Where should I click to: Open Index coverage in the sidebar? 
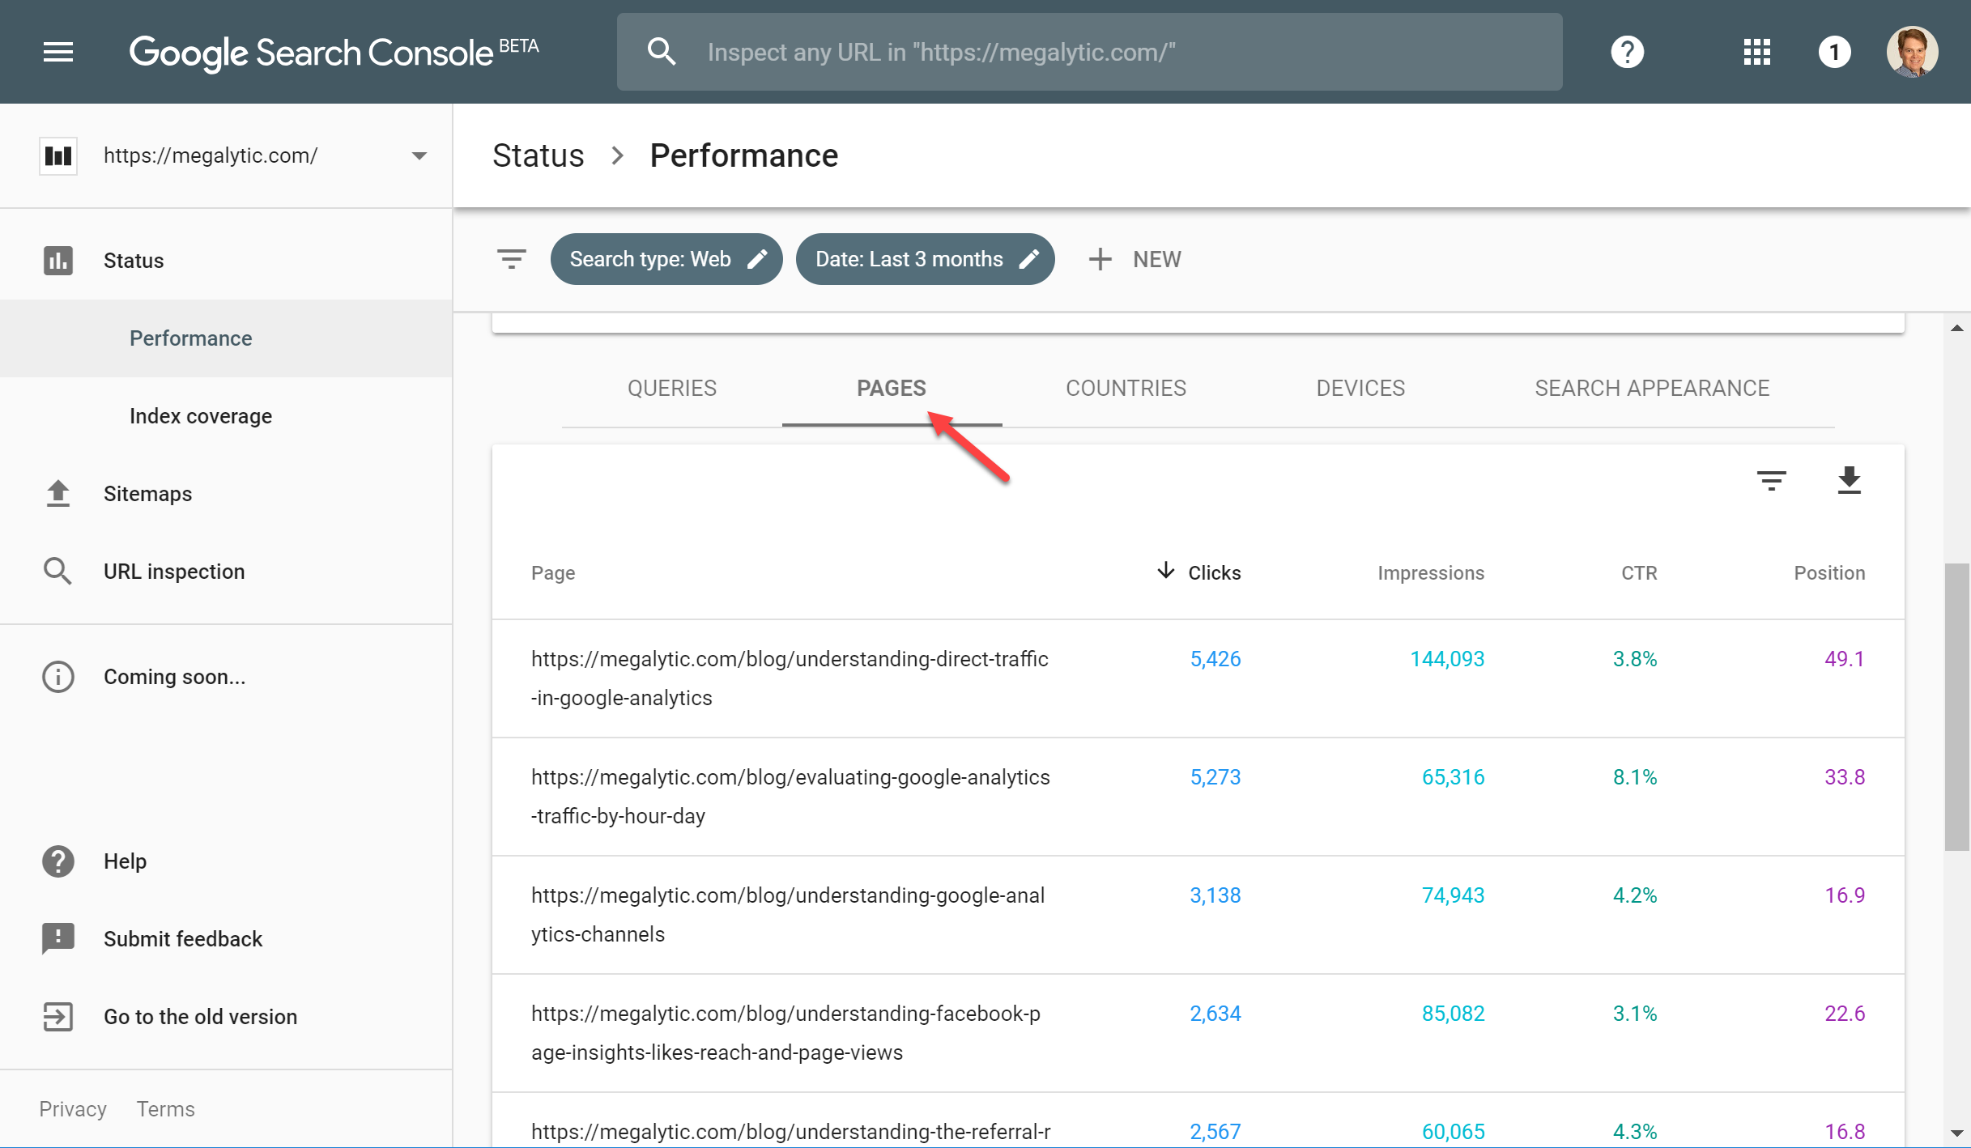(x=200, y=415)
